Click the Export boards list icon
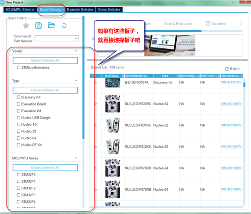 227,69
